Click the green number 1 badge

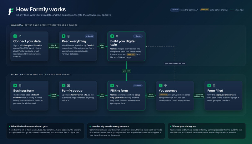(15, 36)
